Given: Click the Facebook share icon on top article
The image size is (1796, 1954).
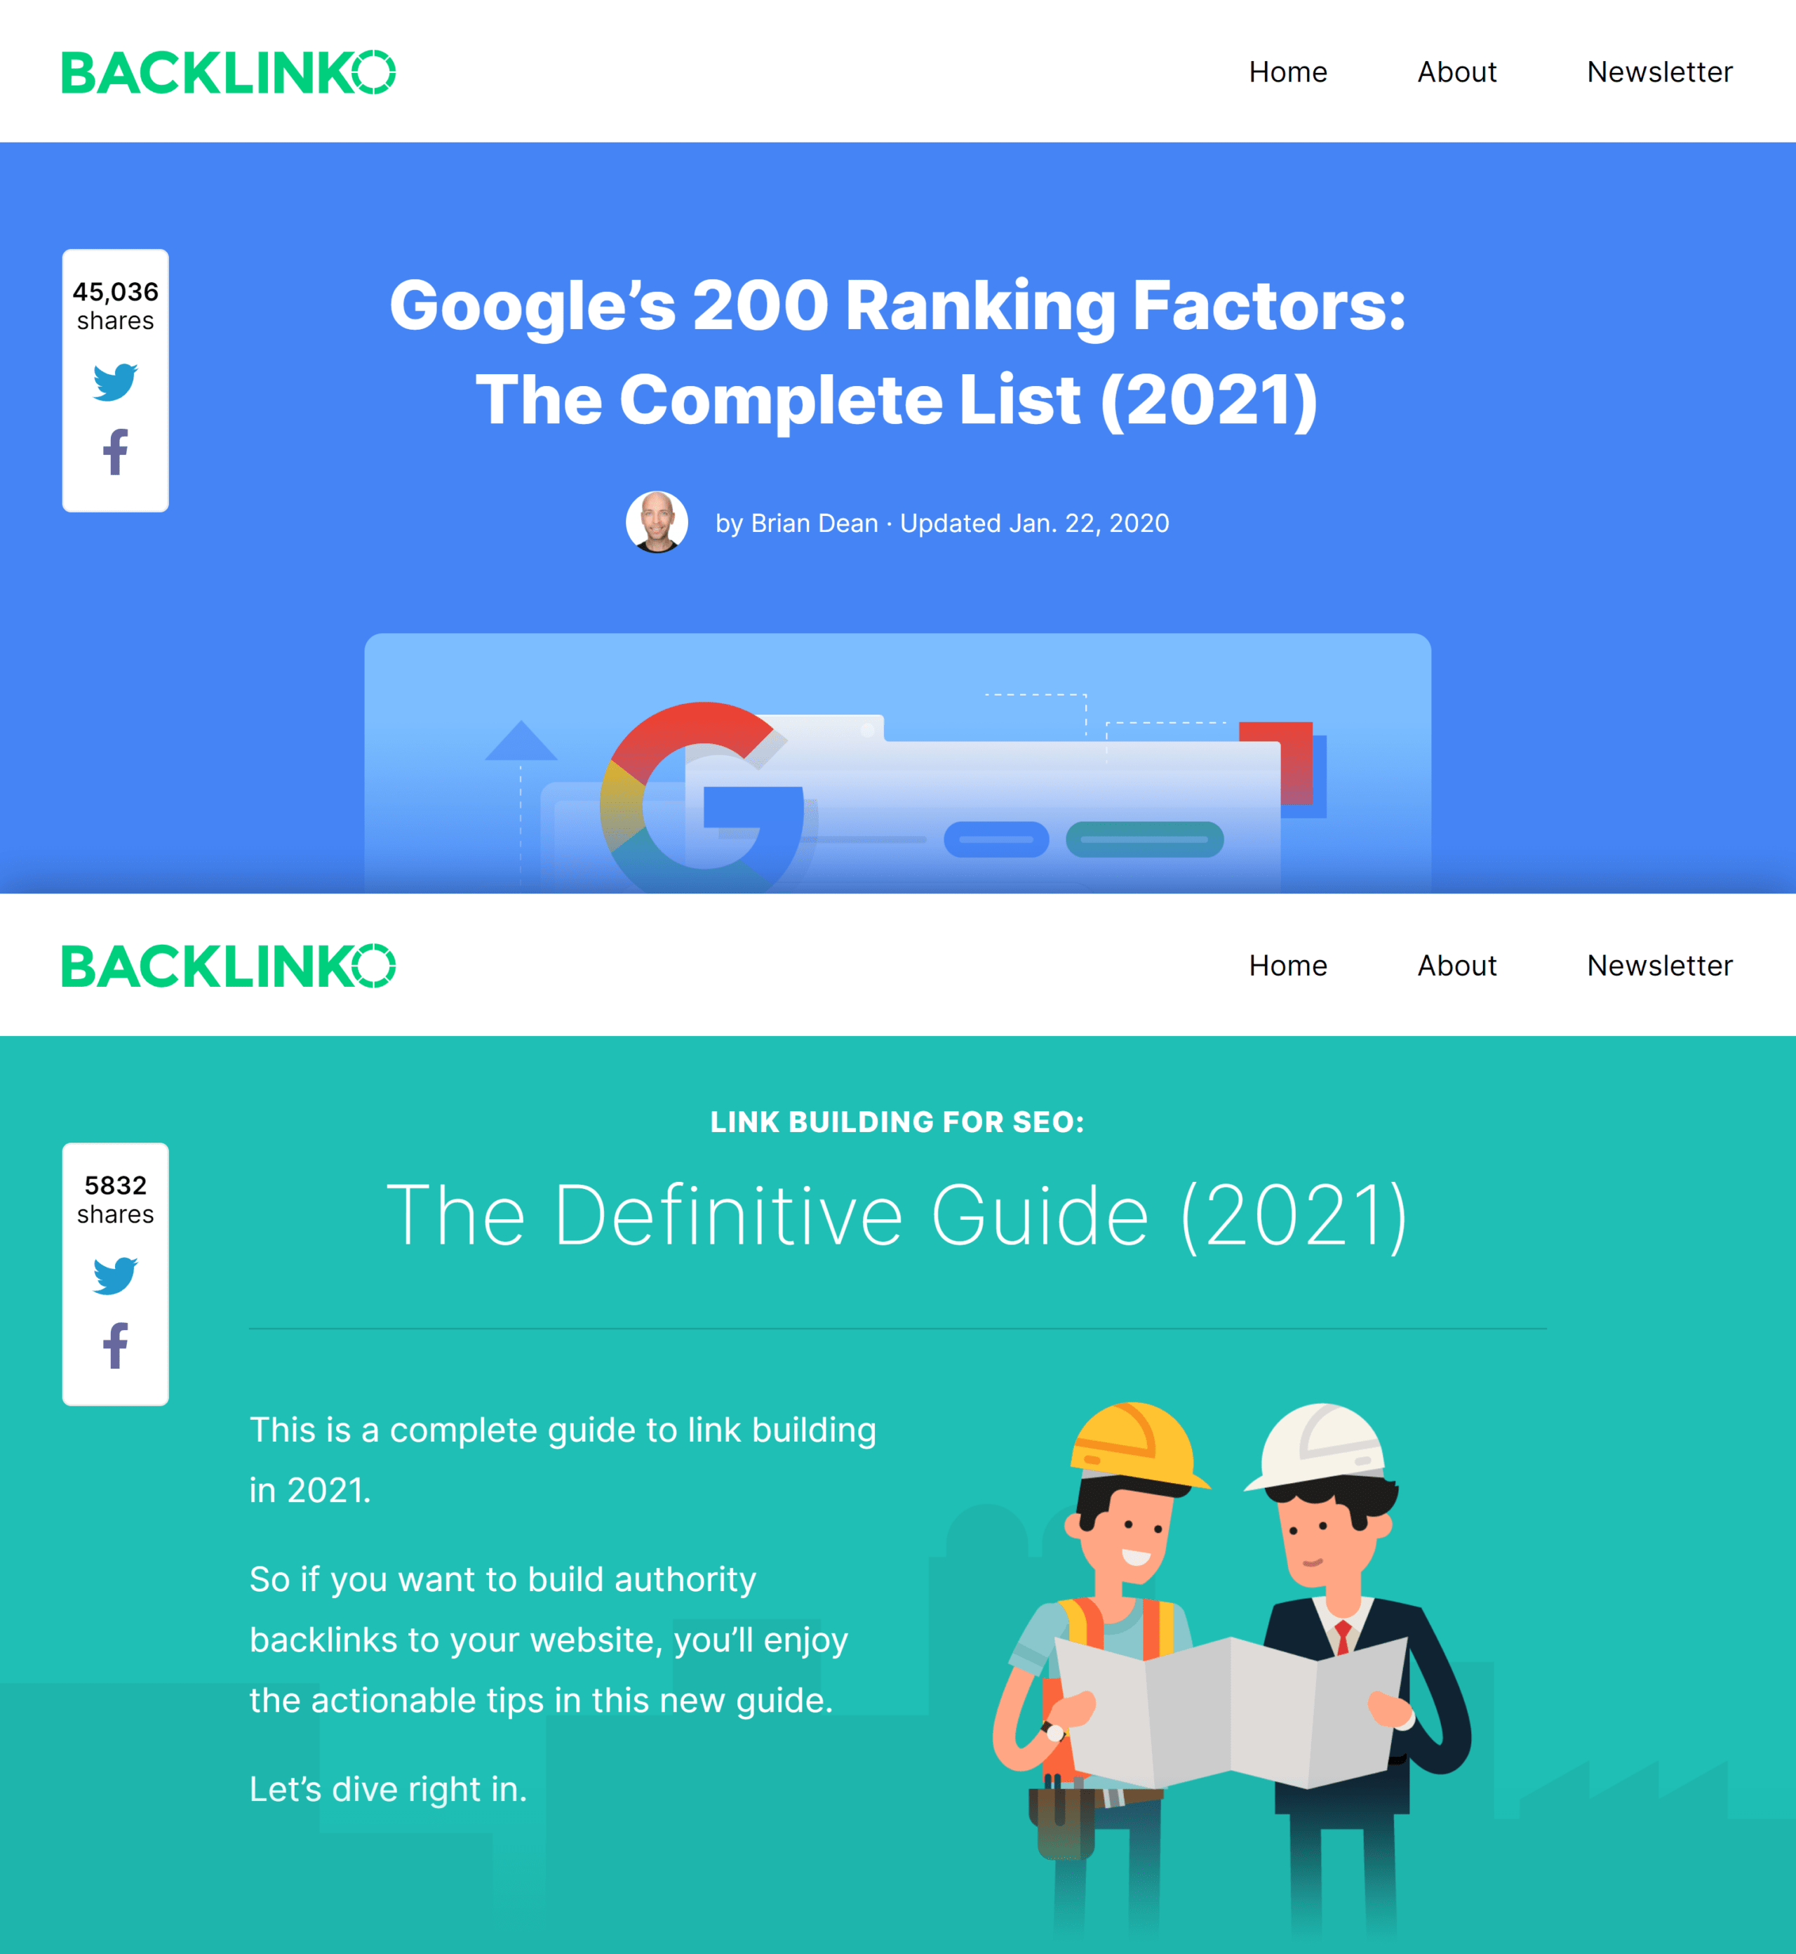Looking at the screenshot, I should [x=116, y=454].
